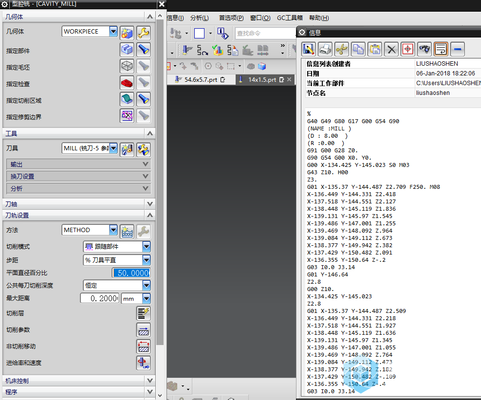The image size is (481, 400).
Task: Click the save-as button in 信息 window
Action: [x=309, y=49]
